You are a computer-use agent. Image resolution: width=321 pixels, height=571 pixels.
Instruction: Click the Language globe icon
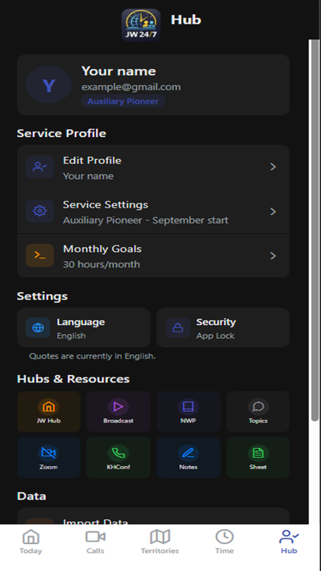(x=38, y=327)
